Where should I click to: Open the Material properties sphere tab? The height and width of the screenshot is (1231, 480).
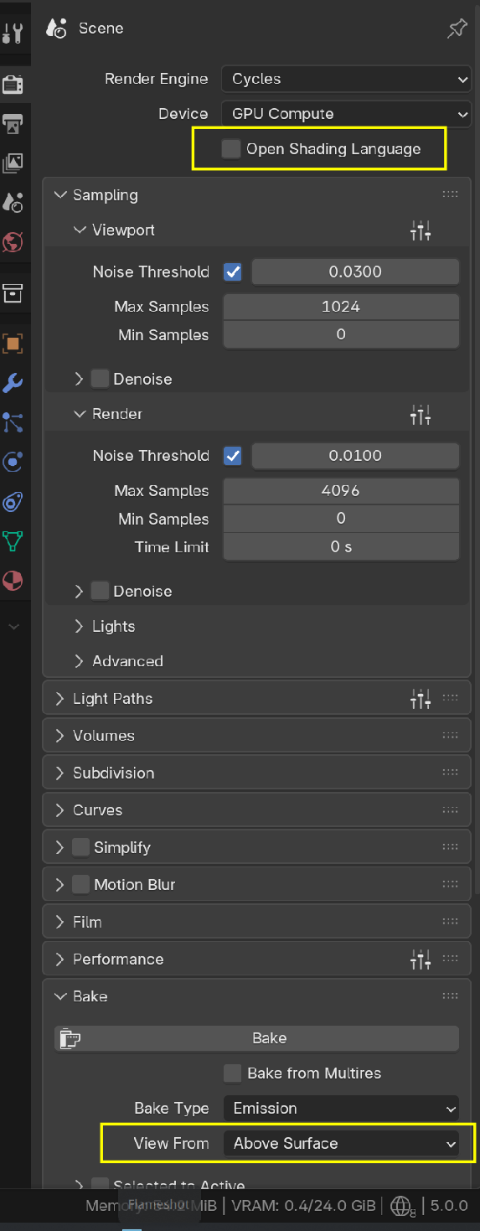point(13,581)
